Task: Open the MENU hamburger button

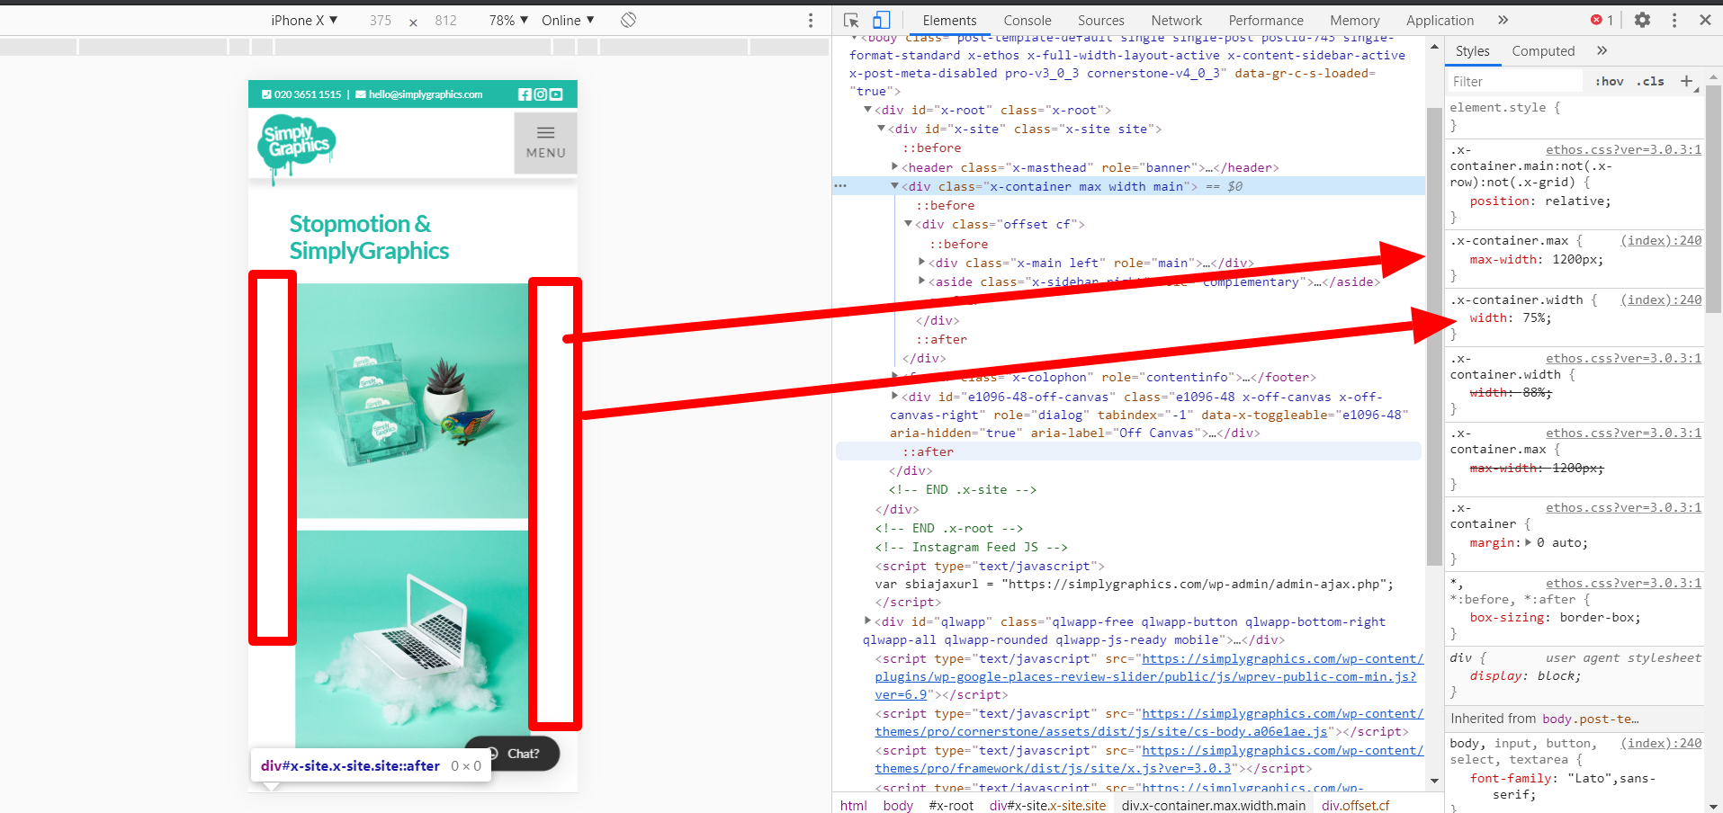Action: (545, 143)
